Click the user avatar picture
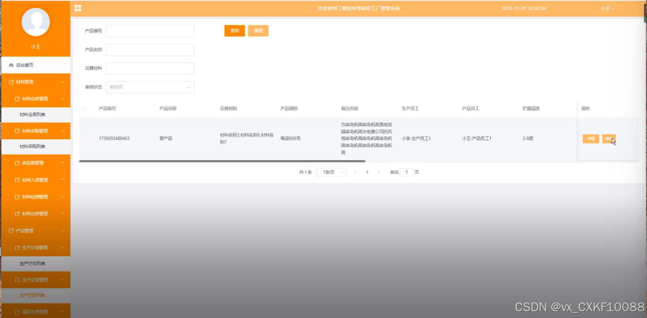 [x=35, y=22]
